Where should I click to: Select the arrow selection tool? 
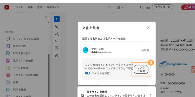coord(57,19)
